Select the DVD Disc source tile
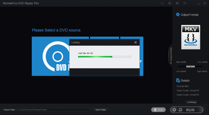This screenshot has height=115, width=209. [51, 56]
